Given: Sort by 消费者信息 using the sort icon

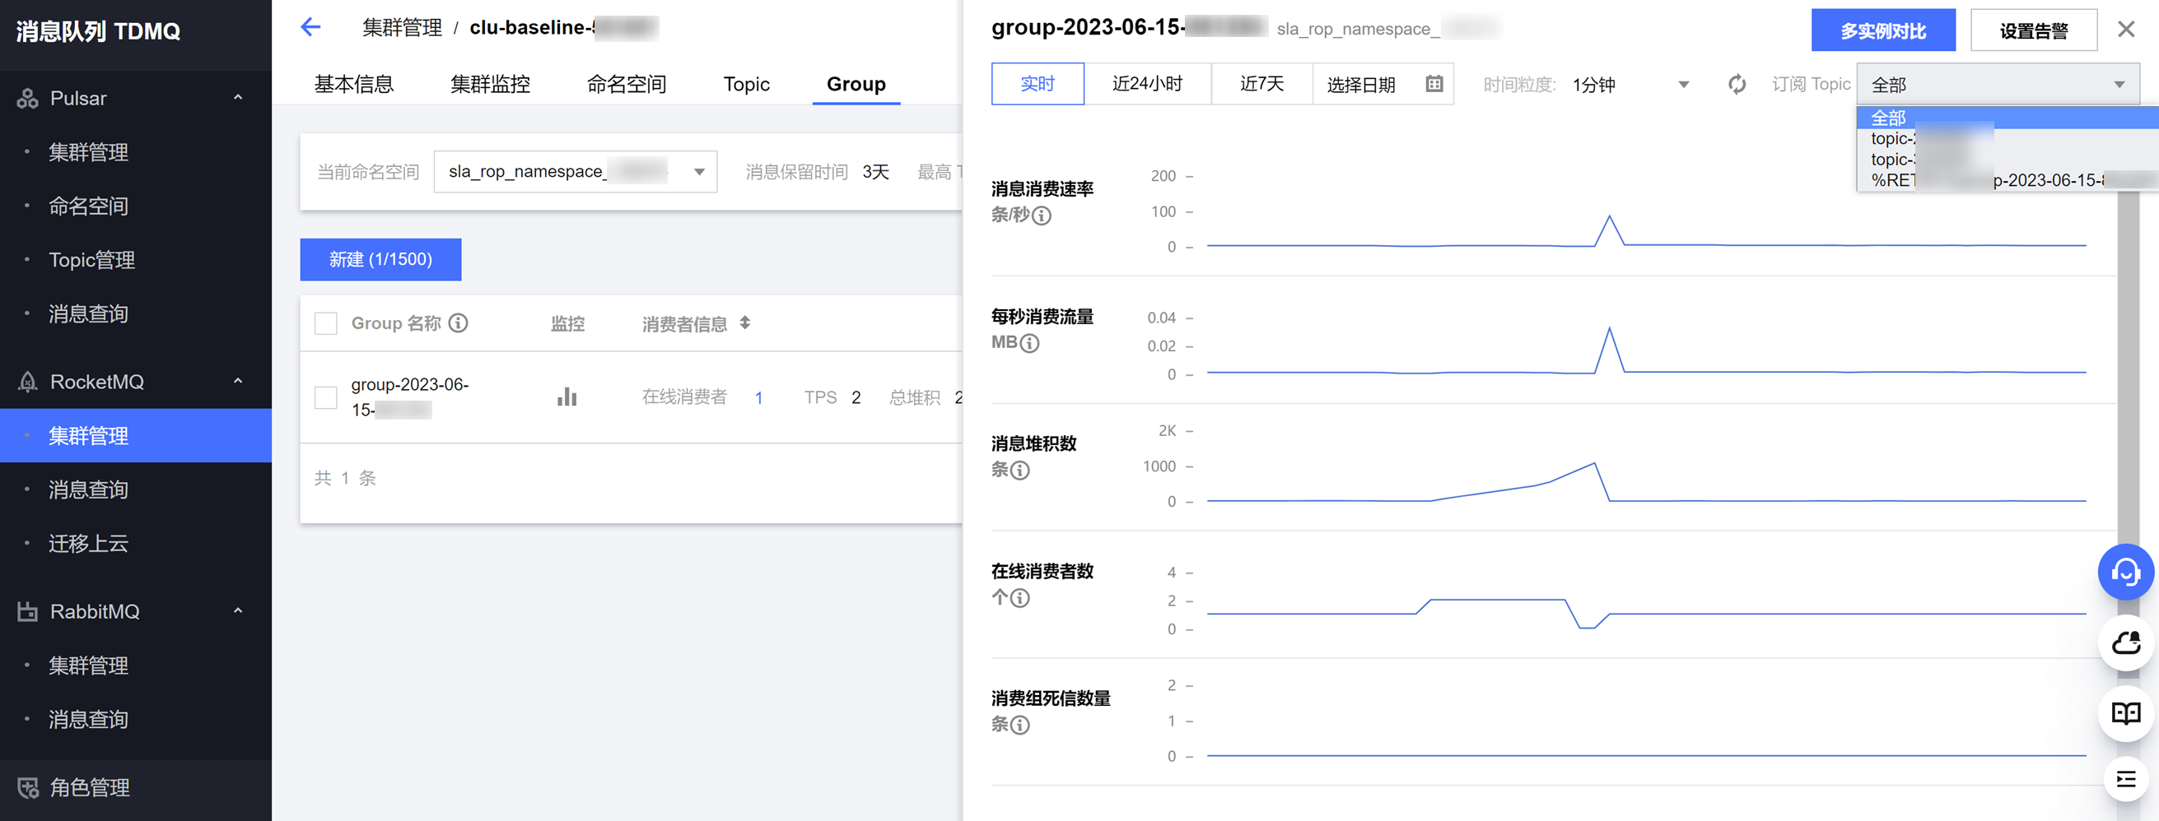Looking at the screenshot, I should (x=745, y=323).
